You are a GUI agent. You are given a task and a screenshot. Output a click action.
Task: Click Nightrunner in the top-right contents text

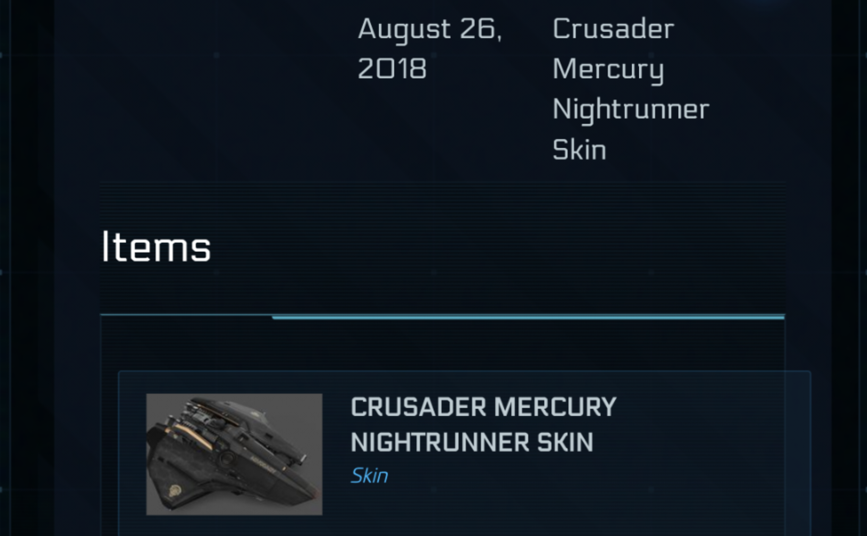pos(630,109)
